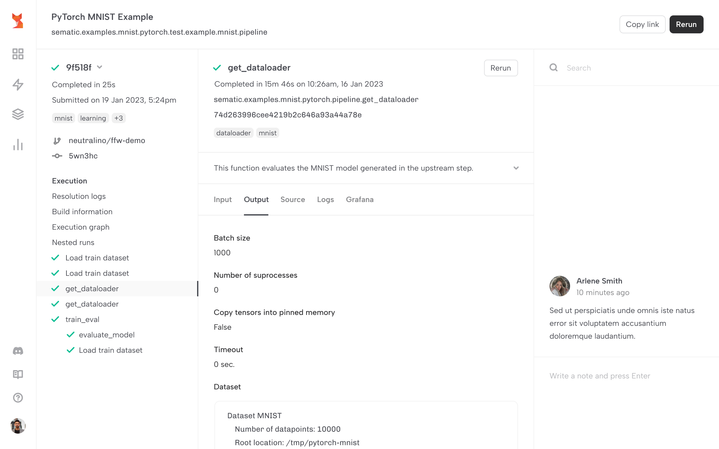Click the Sematic fox logo

pos(18,21)
